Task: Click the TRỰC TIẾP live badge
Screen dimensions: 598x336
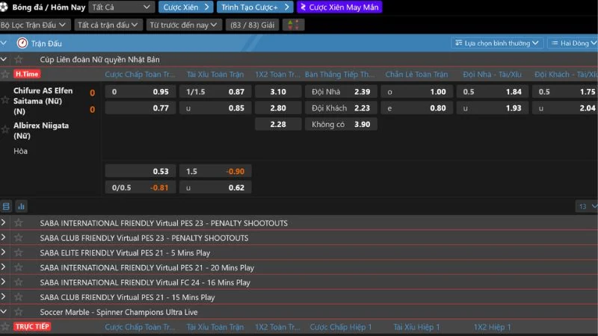Action: 32,326
